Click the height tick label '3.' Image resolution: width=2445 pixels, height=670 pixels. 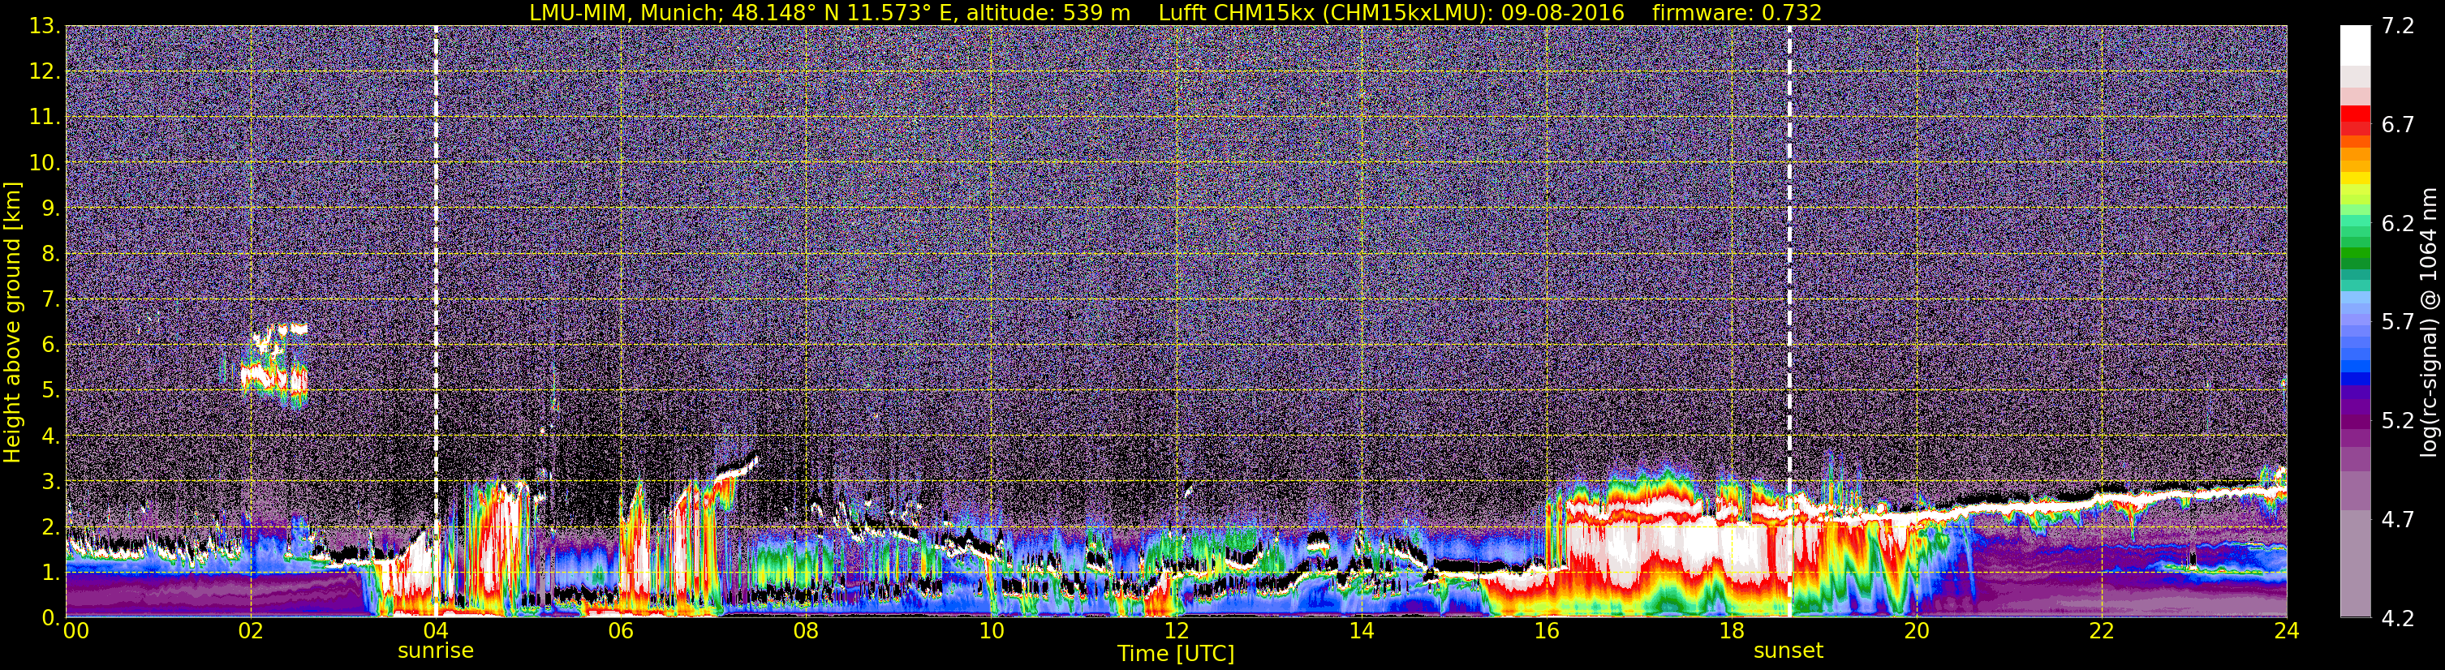click(50, 482)
